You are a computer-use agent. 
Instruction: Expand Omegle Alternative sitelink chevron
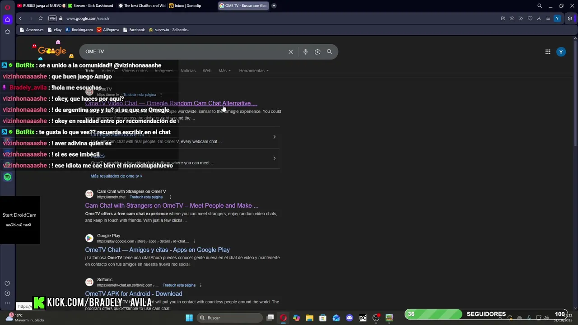(x=274, y=137)
